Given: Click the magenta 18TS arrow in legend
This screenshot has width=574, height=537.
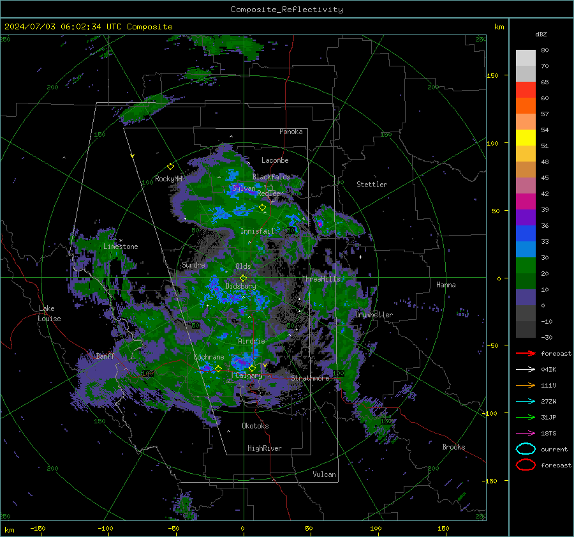Looking at the screenshot, I should coord(526,434).
